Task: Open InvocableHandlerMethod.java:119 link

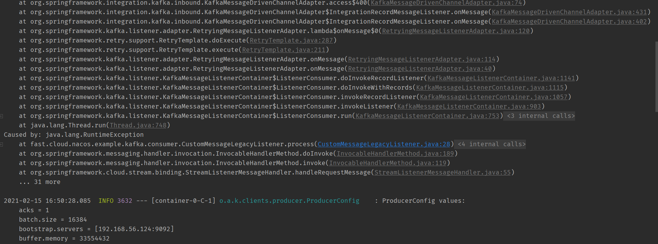Action: [387, 163]
